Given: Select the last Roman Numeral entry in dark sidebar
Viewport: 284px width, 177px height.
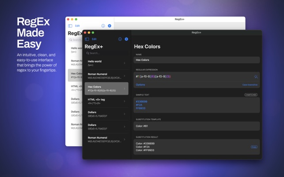Looking at the screenshot, I should 106,140.
